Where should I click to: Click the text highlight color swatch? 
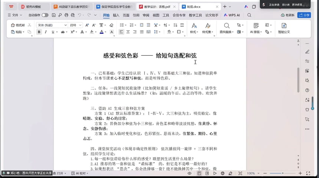pyautogui.click(x=92, y=32)
